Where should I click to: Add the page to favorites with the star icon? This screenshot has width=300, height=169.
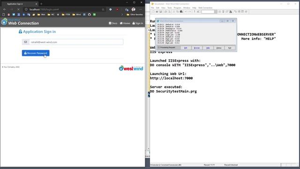click(103, 9)
